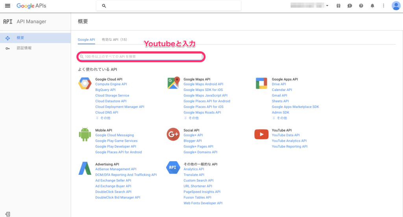The width and height of the screenshot is (403, 217).
Task: Select the 認証情報 sidebar item
Action: point(35,48)
